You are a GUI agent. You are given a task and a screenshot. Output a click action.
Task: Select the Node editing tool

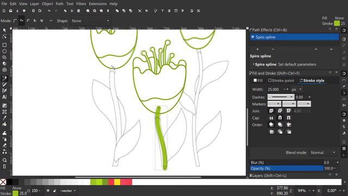pyautogui.click(x=4, y=36)
